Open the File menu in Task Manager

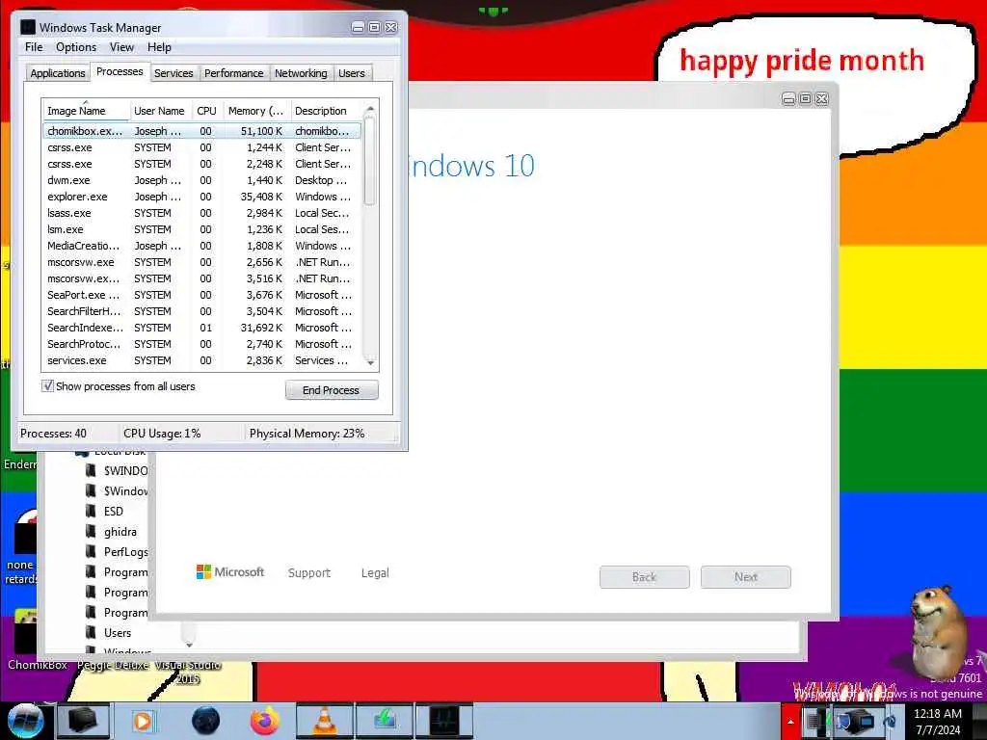(34, 47)
